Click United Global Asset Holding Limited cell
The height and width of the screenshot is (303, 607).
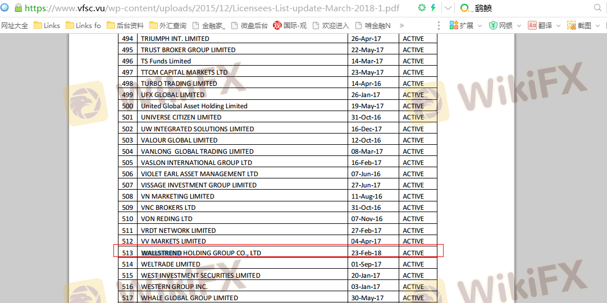[243, 106]
